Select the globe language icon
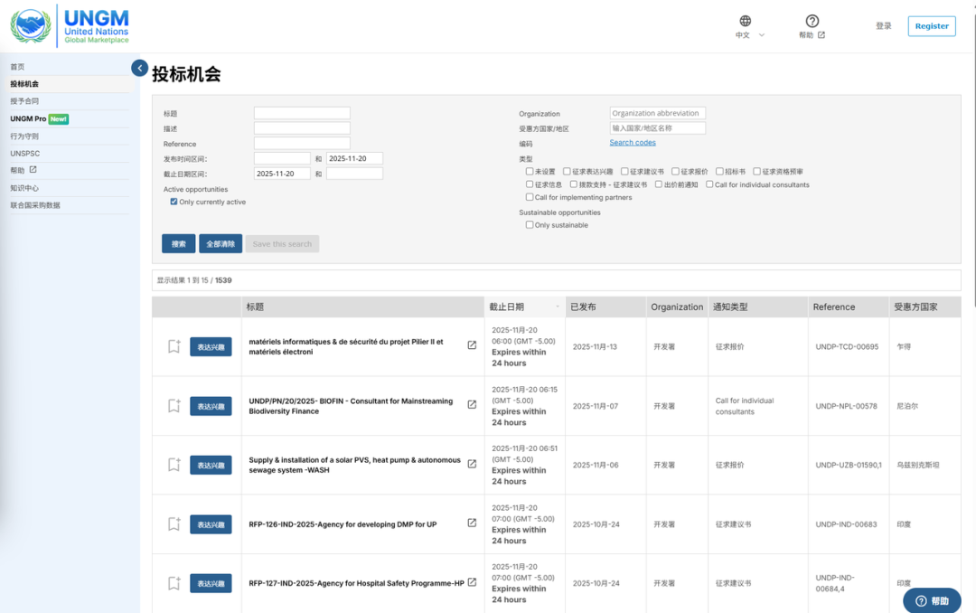The image size is (976, 613). pos(745,20)
